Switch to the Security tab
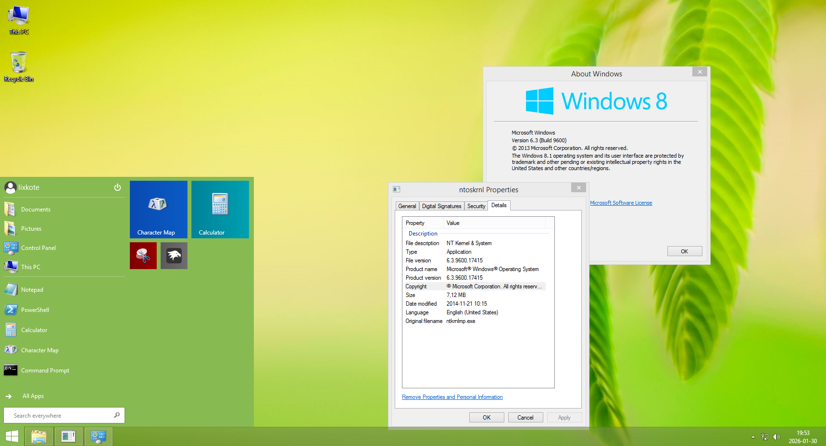The height and width of the screenshot is (446, 826). [x=476, y=206]
